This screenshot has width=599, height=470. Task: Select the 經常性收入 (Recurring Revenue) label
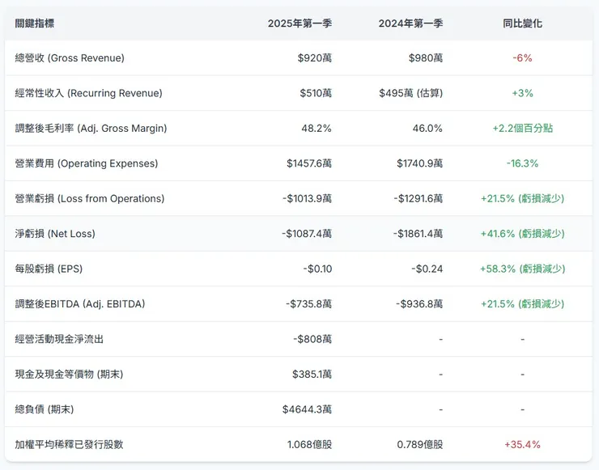tap(88, 93)
